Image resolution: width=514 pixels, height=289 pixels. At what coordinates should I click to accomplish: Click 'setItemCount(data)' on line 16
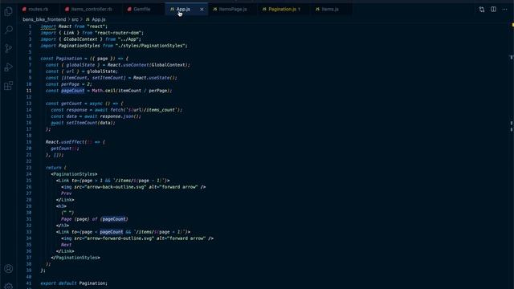coord(91,123)
